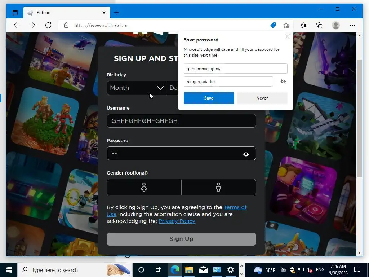The width and height of the screenshot is (369, 277).
Task: Open the notification center icon
Action: [357, 270]
